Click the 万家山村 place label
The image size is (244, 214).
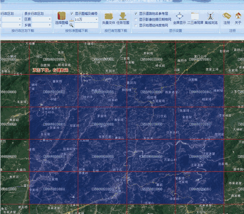170,160
